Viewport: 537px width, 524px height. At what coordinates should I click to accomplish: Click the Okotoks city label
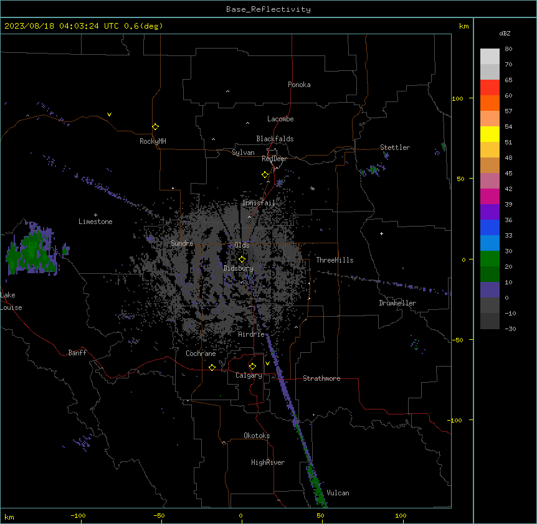257,436
